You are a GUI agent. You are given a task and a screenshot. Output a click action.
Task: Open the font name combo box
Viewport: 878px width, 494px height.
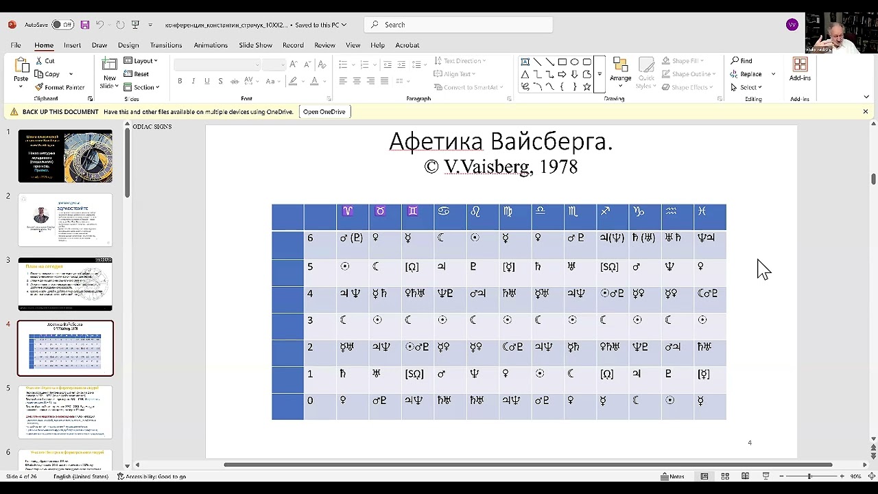click(x=217, y=64)
